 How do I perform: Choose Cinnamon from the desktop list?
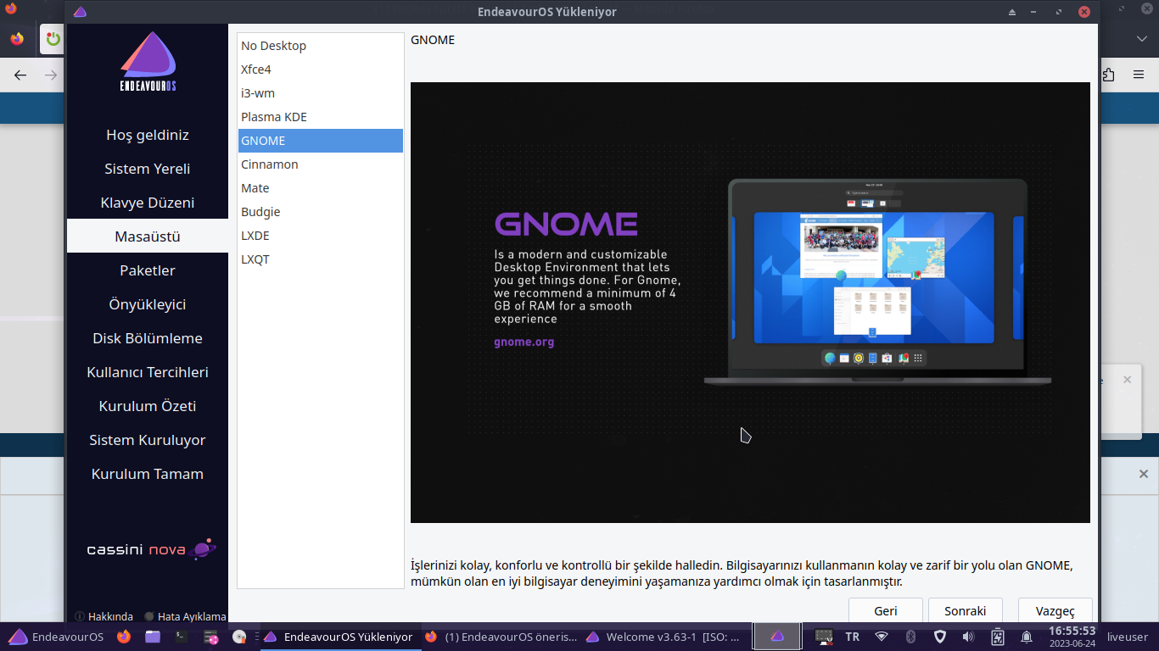click(x=321, y=164)
